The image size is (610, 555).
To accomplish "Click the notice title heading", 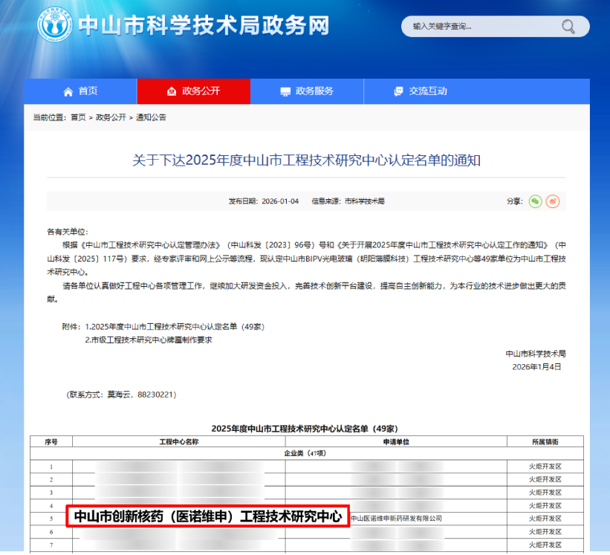I will click(307, 160).
